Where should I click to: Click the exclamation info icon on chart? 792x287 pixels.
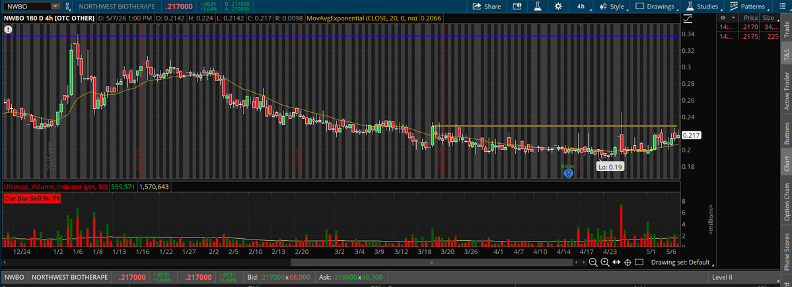coord(7,29)
